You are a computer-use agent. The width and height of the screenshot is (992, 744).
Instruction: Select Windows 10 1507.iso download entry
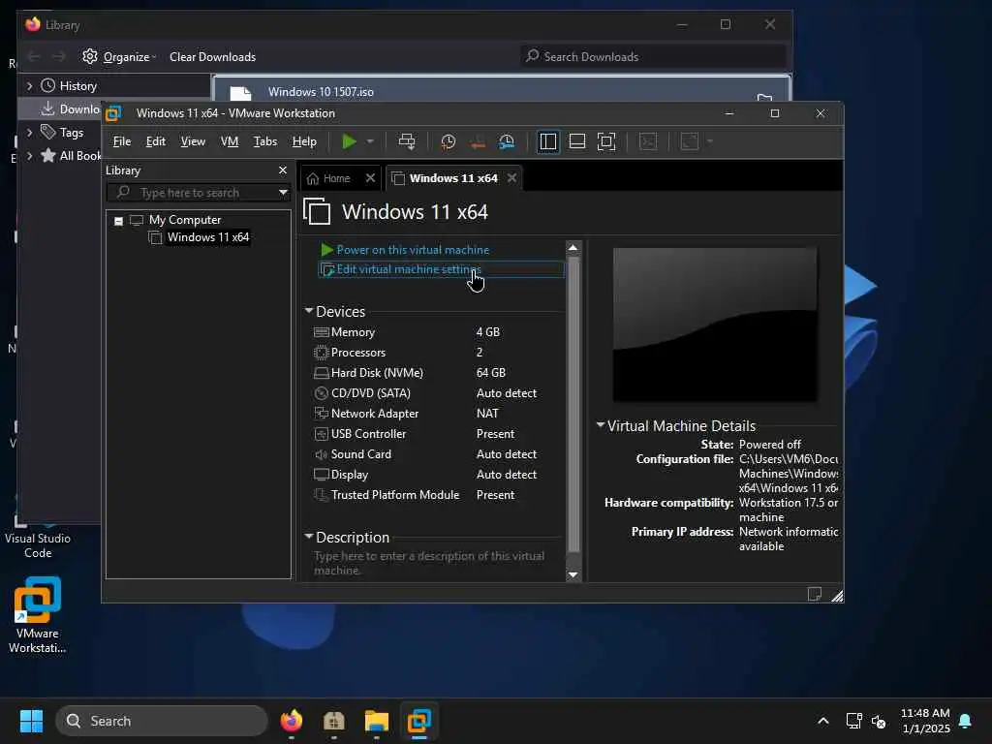click(x=501, y=89)
